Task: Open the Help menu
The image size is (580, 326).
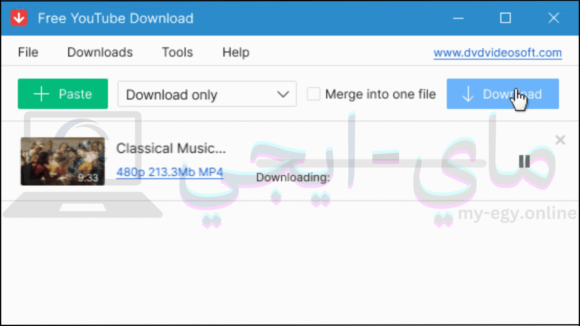Action: click(236, 52)
